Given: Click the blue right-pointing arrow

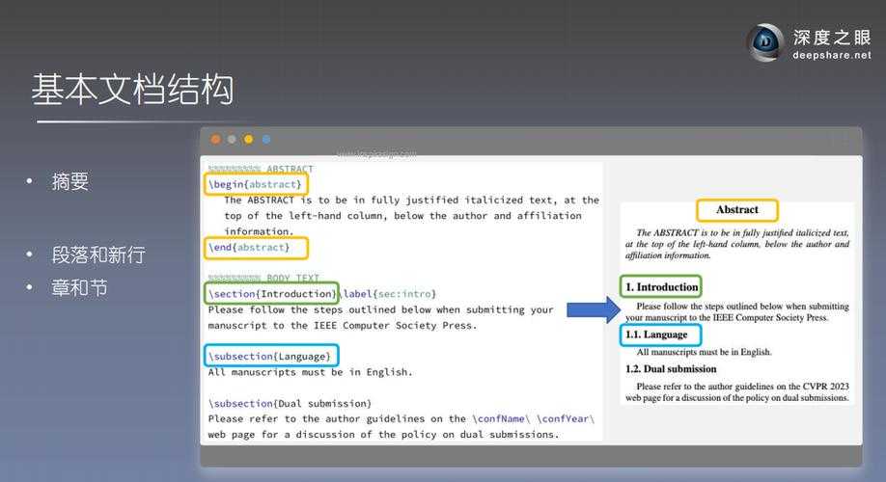Looking at the screenshot, I should coord(593,309).
